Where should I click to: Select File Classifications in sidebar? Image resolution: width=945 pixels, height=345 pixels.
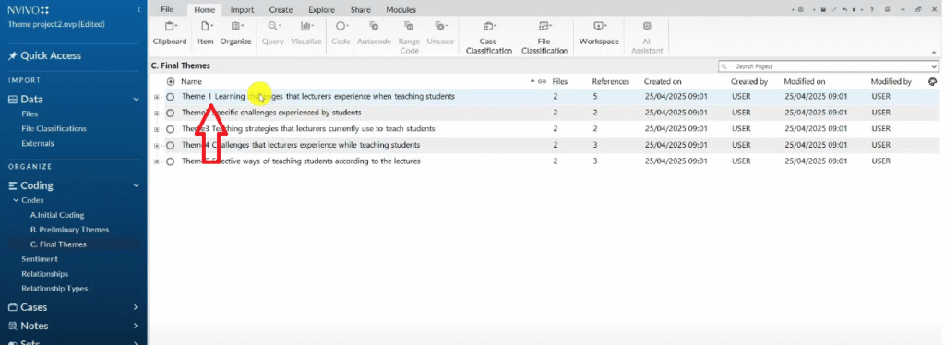54,128
